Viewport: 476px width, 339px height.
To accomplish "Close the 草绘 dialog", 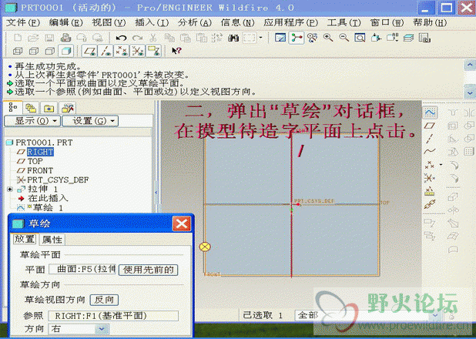I will (182, 224).
